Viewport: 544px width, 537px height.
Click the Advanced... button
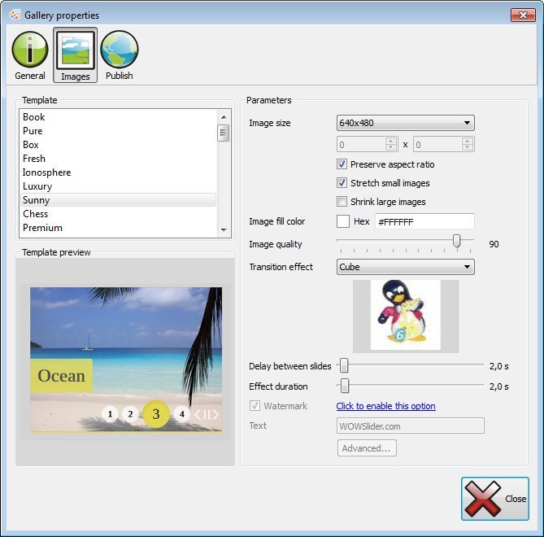[367, 448]
